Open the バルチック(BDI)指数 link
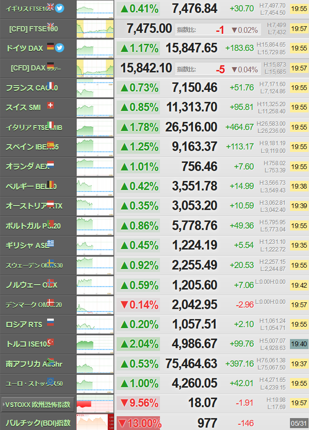 pos(38,423)
